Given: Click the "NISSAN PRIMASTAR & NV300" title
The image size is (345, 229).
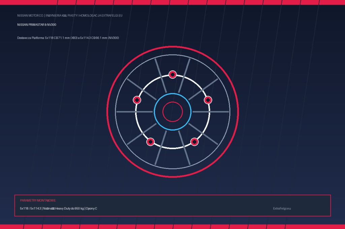Looking at the screenshot, I should tap(37, 25).
